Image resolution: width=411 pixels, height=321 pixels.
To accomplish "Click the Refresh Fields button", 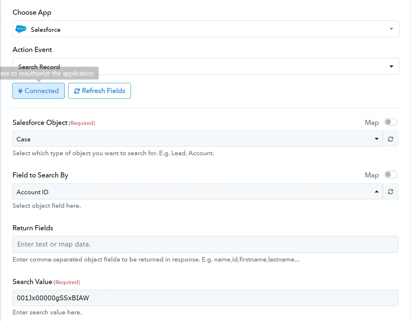I will click(100, 91).
